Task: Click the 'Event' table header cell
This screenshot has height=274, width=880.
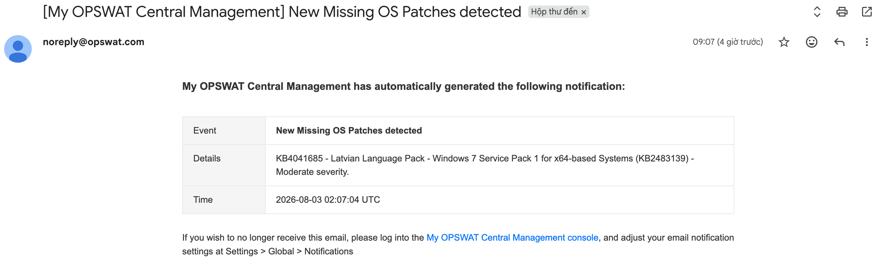Action: point(224,130)
